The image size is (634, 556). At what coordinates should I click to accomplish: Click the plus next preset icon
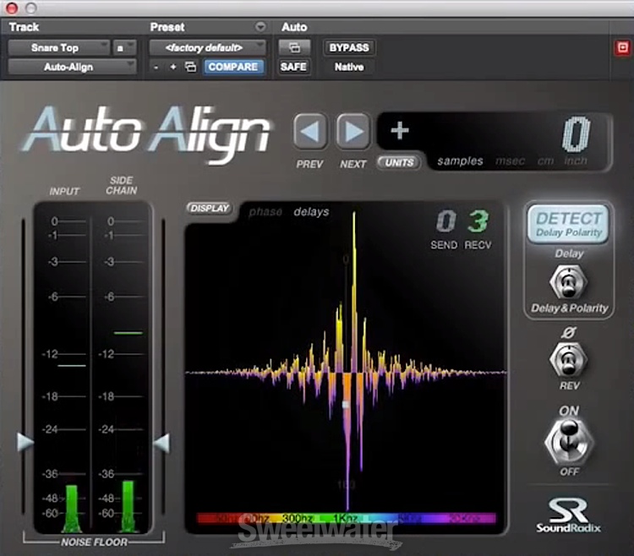click(173, 67)
